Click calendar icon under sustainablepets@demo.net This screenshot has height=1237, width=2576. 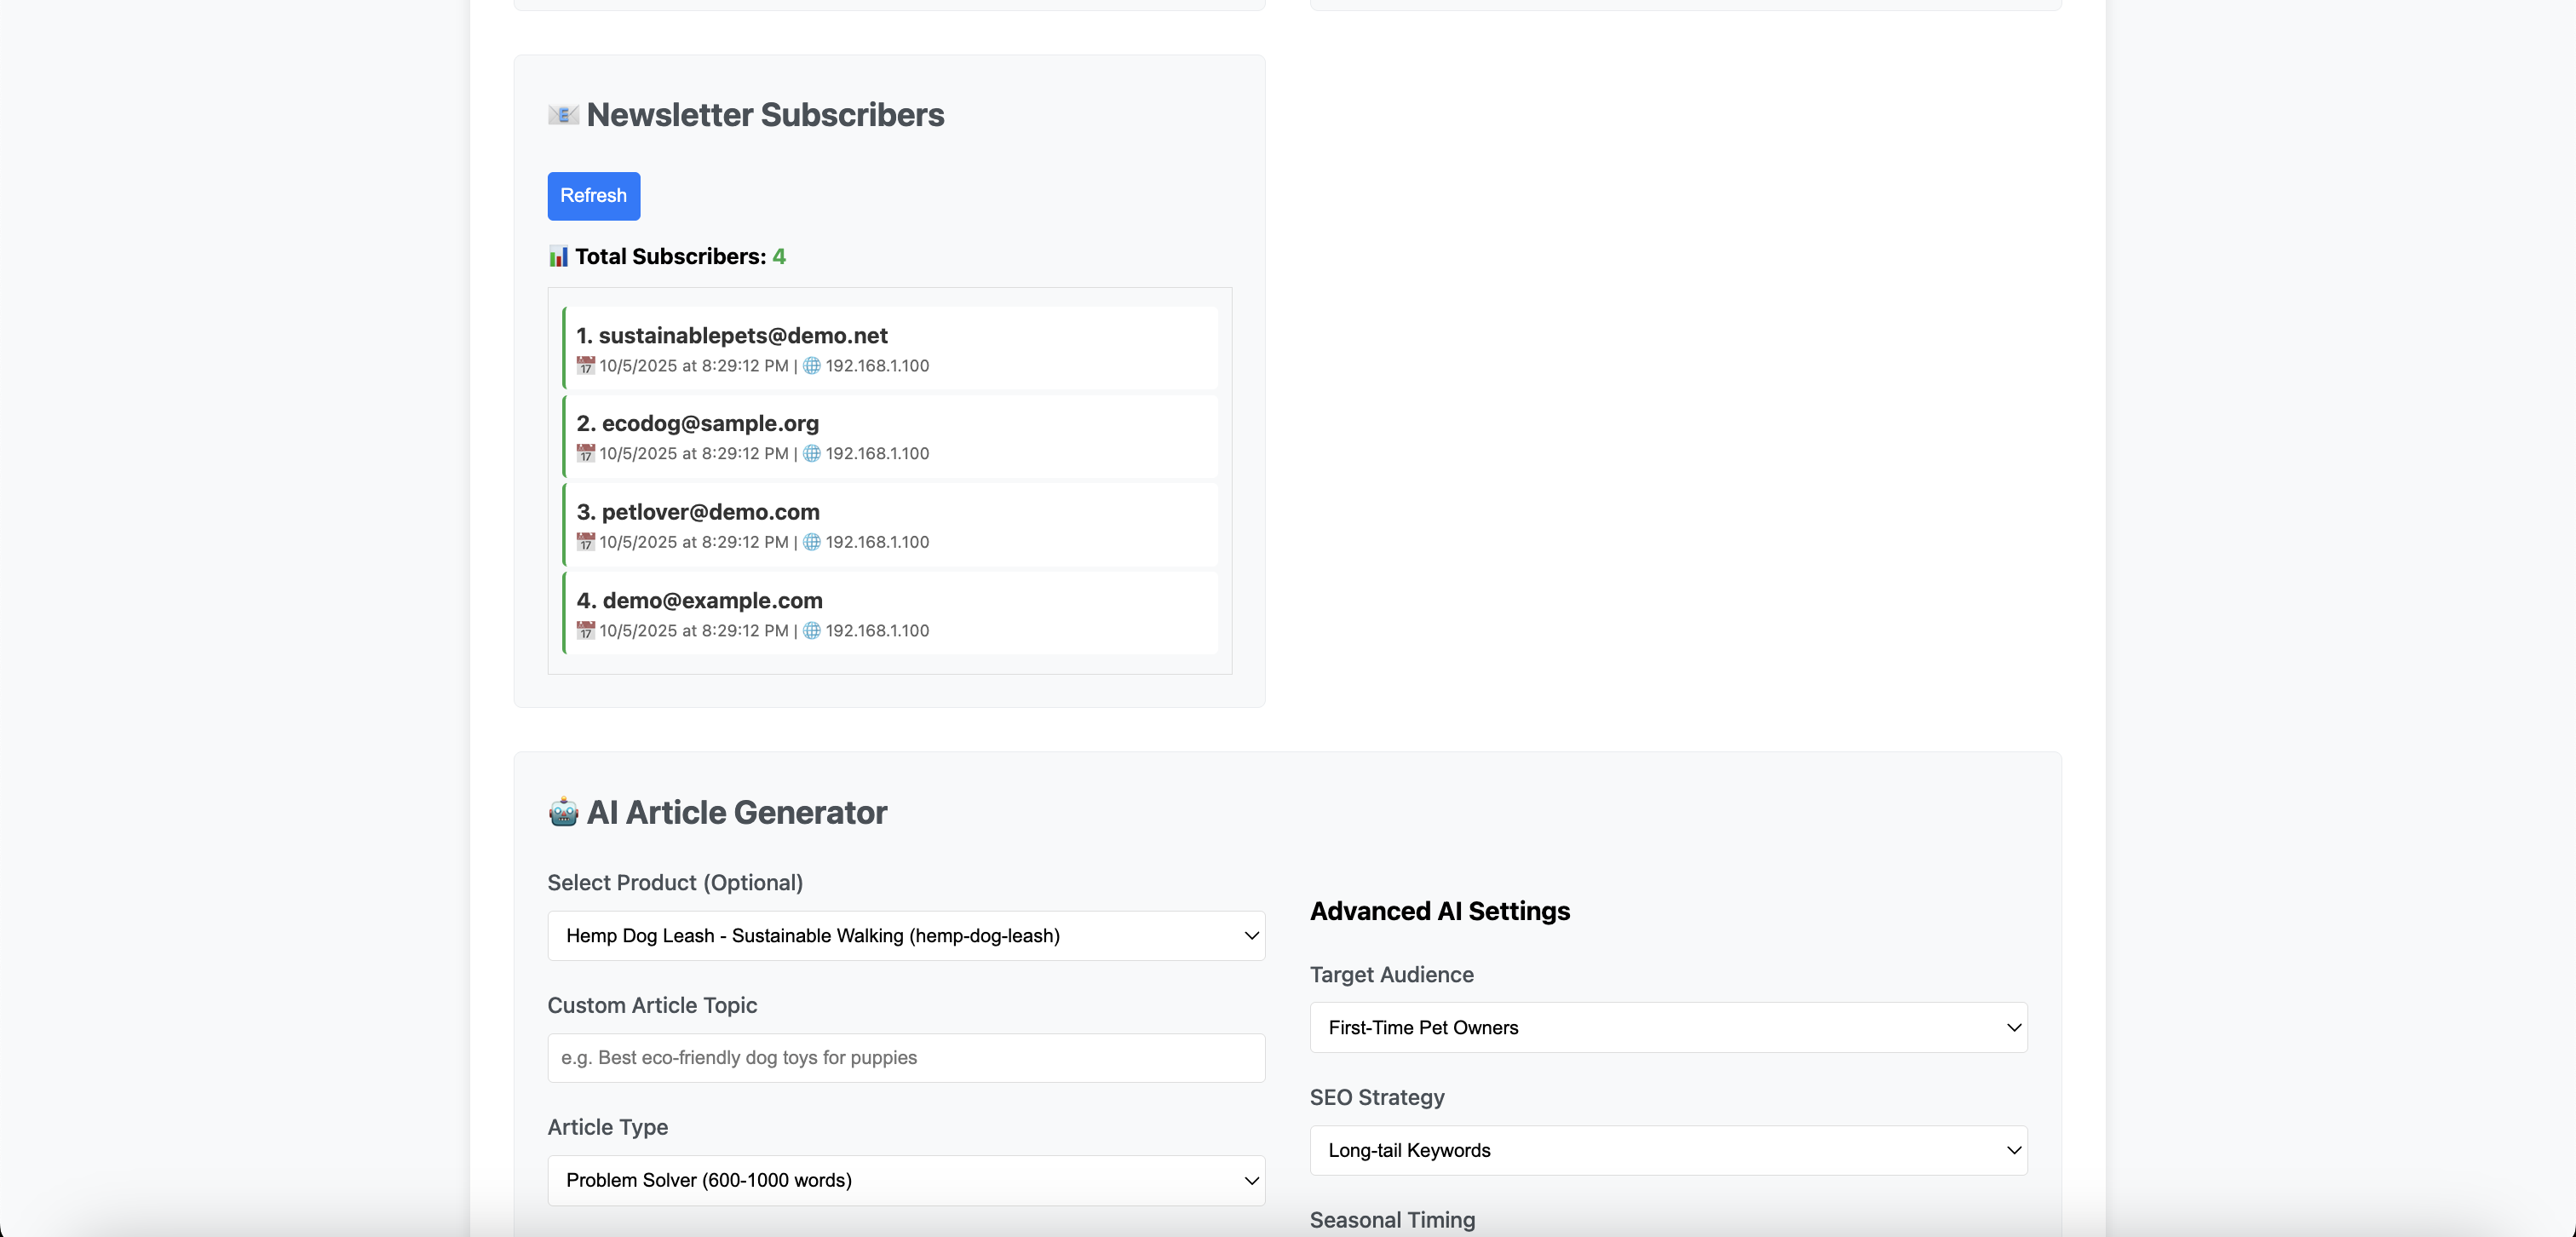(x=586, y=366)
